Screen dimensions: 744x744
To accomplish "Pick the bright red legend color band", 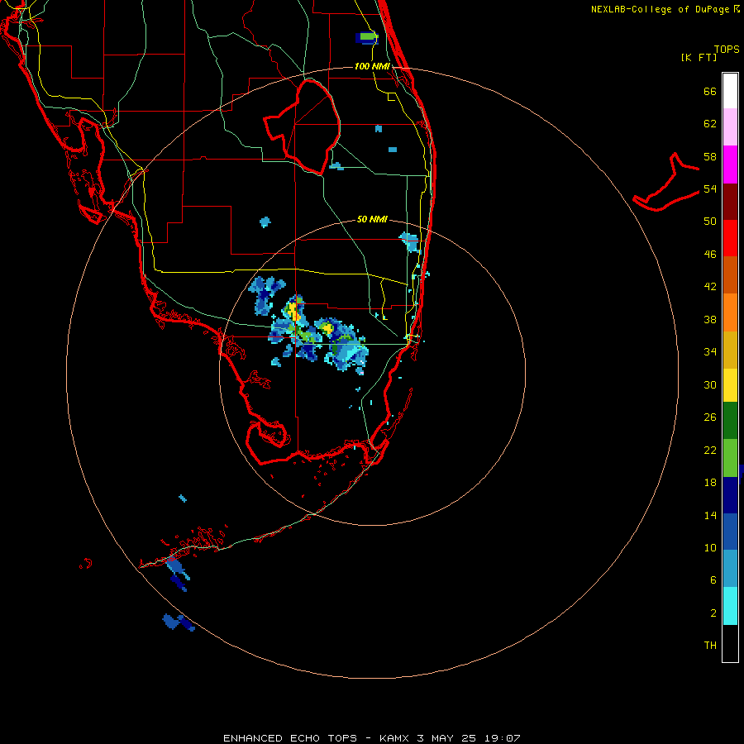I will pos(730,238).
